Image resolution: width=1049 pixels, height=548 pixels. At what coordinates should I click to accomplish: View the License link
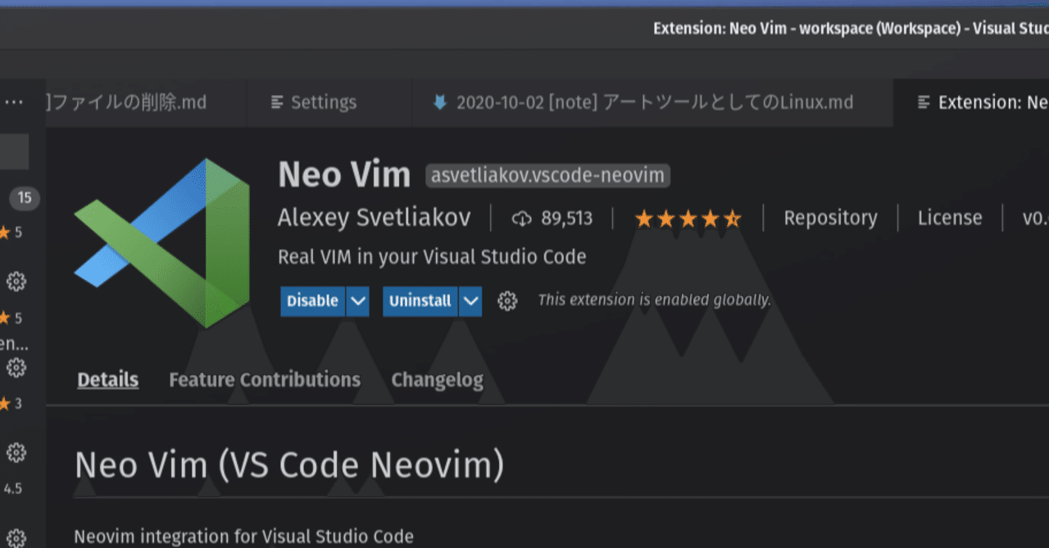[949, 218]
